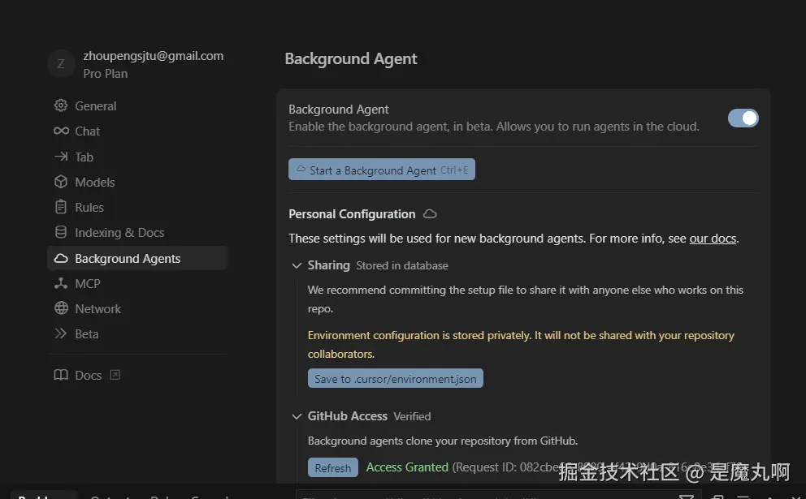Click the Background Agents cloud icon
The image size is (806, 499).
[61, 258]
